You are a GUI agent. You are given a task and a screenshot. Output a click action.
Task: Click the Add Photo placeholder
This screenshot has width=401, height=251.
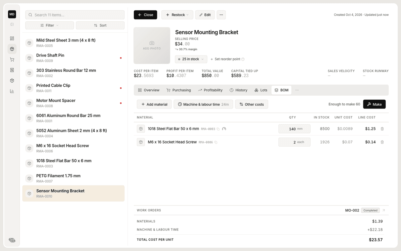(x=152, y=46)
